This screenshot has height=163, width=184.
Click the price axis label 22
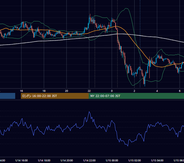[x=89, y=91]
